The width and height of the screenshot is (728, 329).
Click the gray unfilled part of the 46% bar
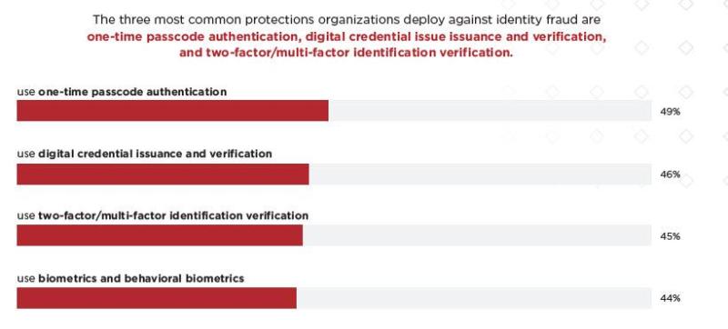480,174
